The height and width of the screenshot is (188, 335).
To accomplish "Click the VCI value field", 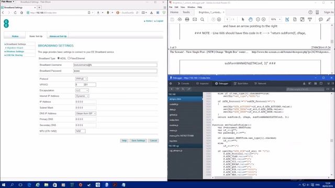I will point(90,85).
